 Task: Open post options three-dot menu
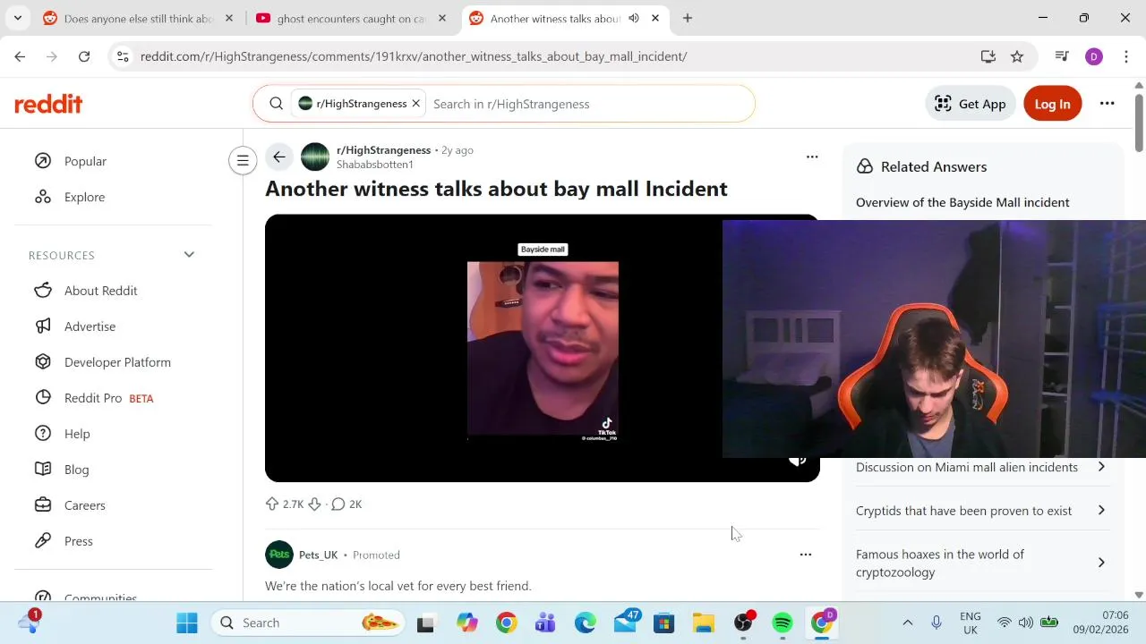tap(812, 157)
